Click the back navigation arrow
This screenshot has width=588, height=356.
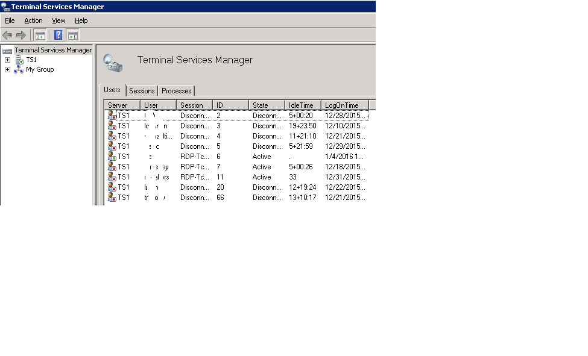[x=7, y=35]
